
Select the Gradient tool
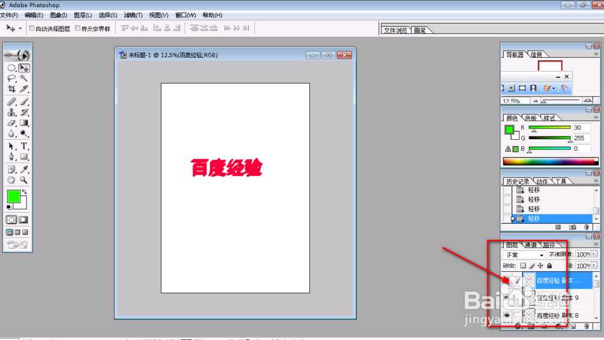24,123
